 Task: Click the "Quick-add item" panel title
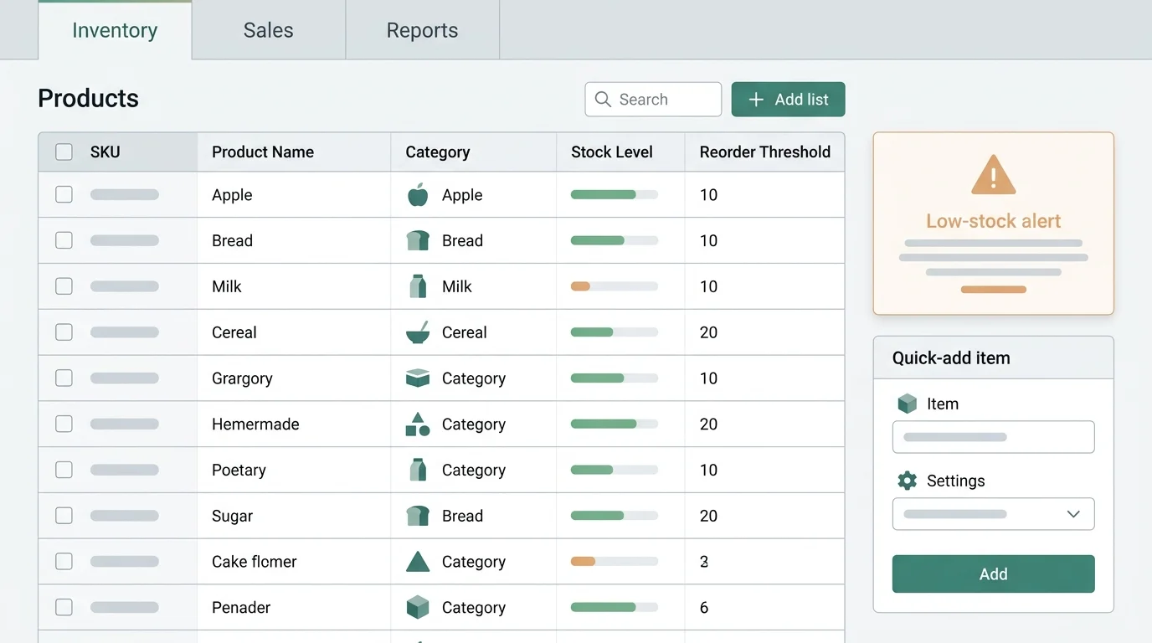point(951,358)
